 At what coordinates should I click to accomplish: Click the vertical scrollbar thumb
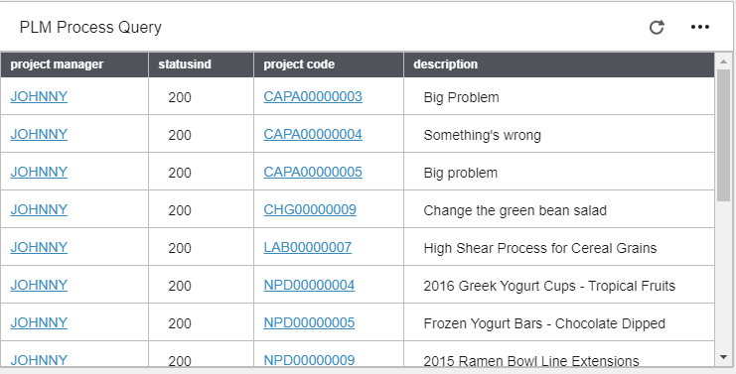723,136
